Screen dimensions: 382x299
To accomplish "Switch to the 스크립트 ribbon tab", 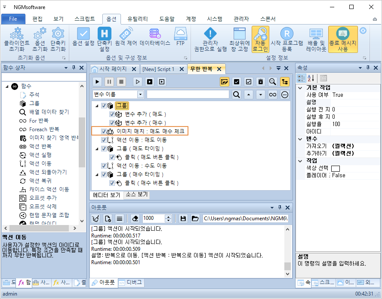I will pyautogui.click(x=85, y=19).
